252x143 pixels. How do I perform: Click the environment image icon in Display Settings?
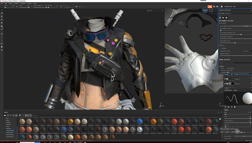click(x=220, y=18)
